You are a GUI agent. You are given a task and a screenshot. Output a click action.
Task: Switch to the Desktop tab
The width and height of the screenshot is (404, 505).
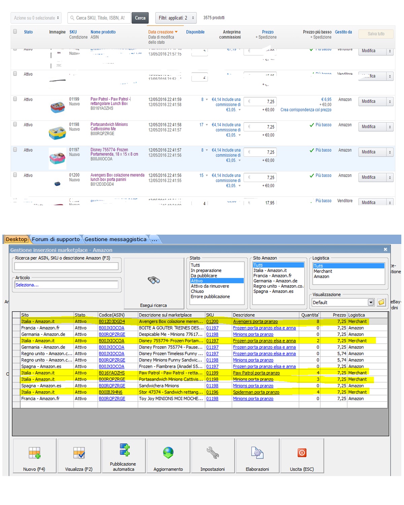click(16, 239)
